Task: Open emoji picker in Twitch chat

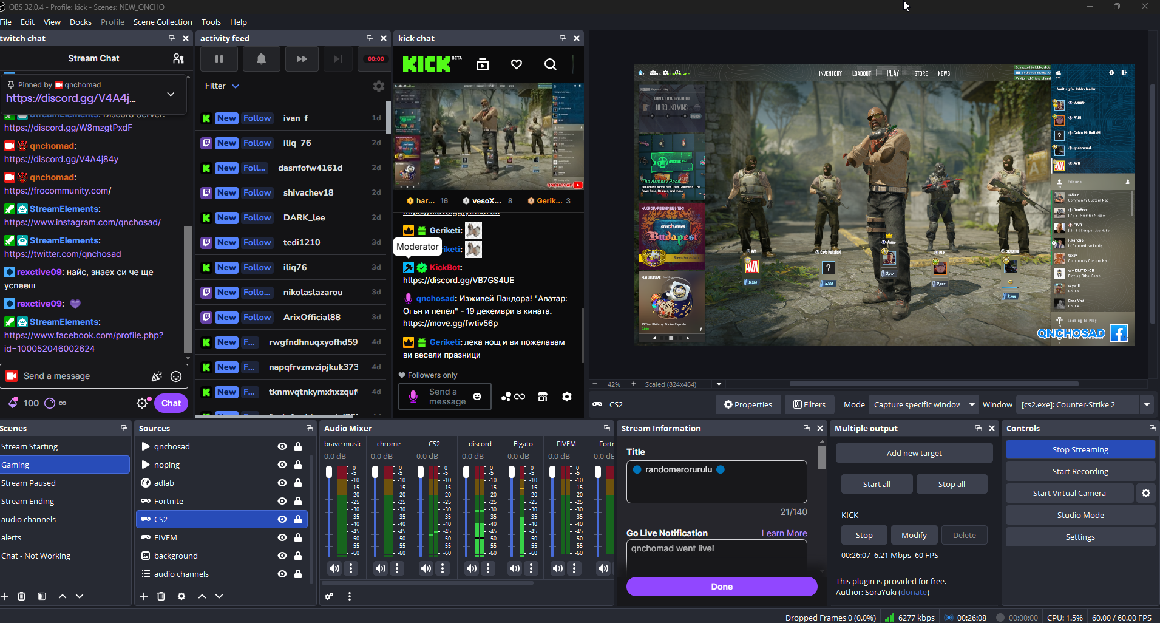Action: 176,376
